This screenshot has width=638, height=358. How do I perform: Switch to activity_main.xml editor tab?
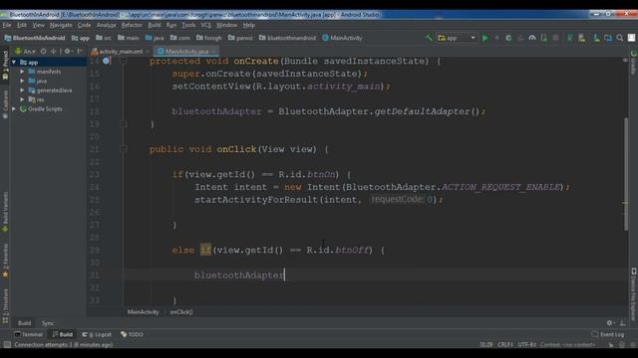(121, 52)
